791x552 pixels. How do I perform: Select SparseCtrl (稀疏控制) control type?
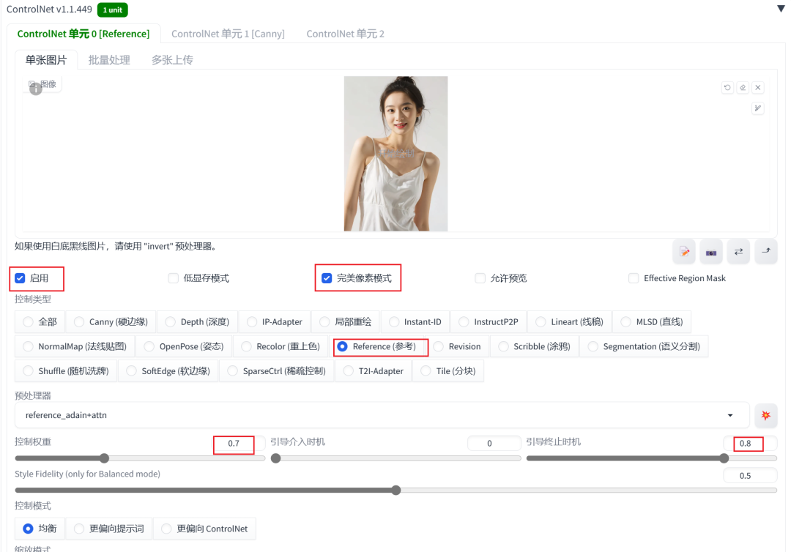277,371
